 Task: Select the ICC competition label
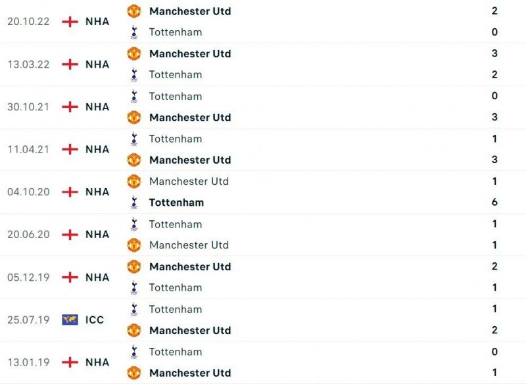[x=95, y=320]
